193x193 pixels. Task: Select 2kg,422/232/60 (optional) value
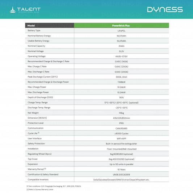coord(121,159)
